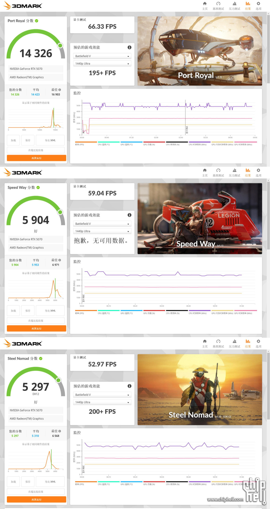Open Battlefield V dropdown in Port Royal panel
The image size is (270, 509).
click(x=102, y=56)
